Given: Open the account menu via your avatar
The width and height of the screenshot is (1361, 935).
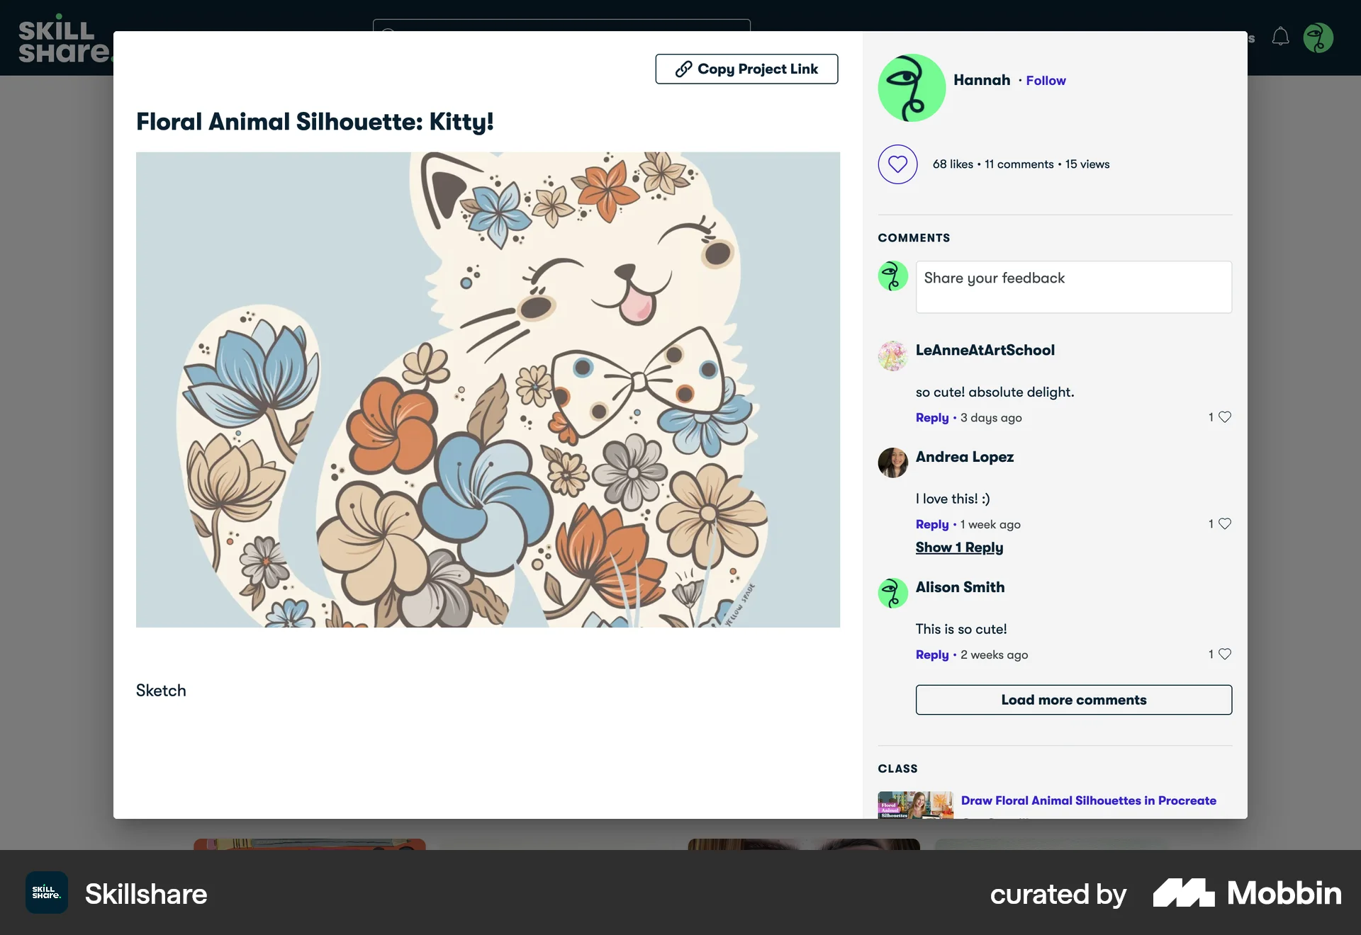Looking at the screenshot, I should [x=1319, y=38].
